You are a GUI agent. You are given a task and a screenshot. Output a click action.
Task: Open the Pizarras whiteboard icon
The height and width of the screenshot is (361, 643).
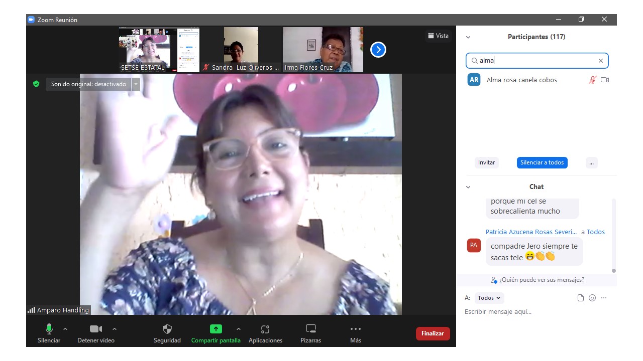click(x=311, y=329)
